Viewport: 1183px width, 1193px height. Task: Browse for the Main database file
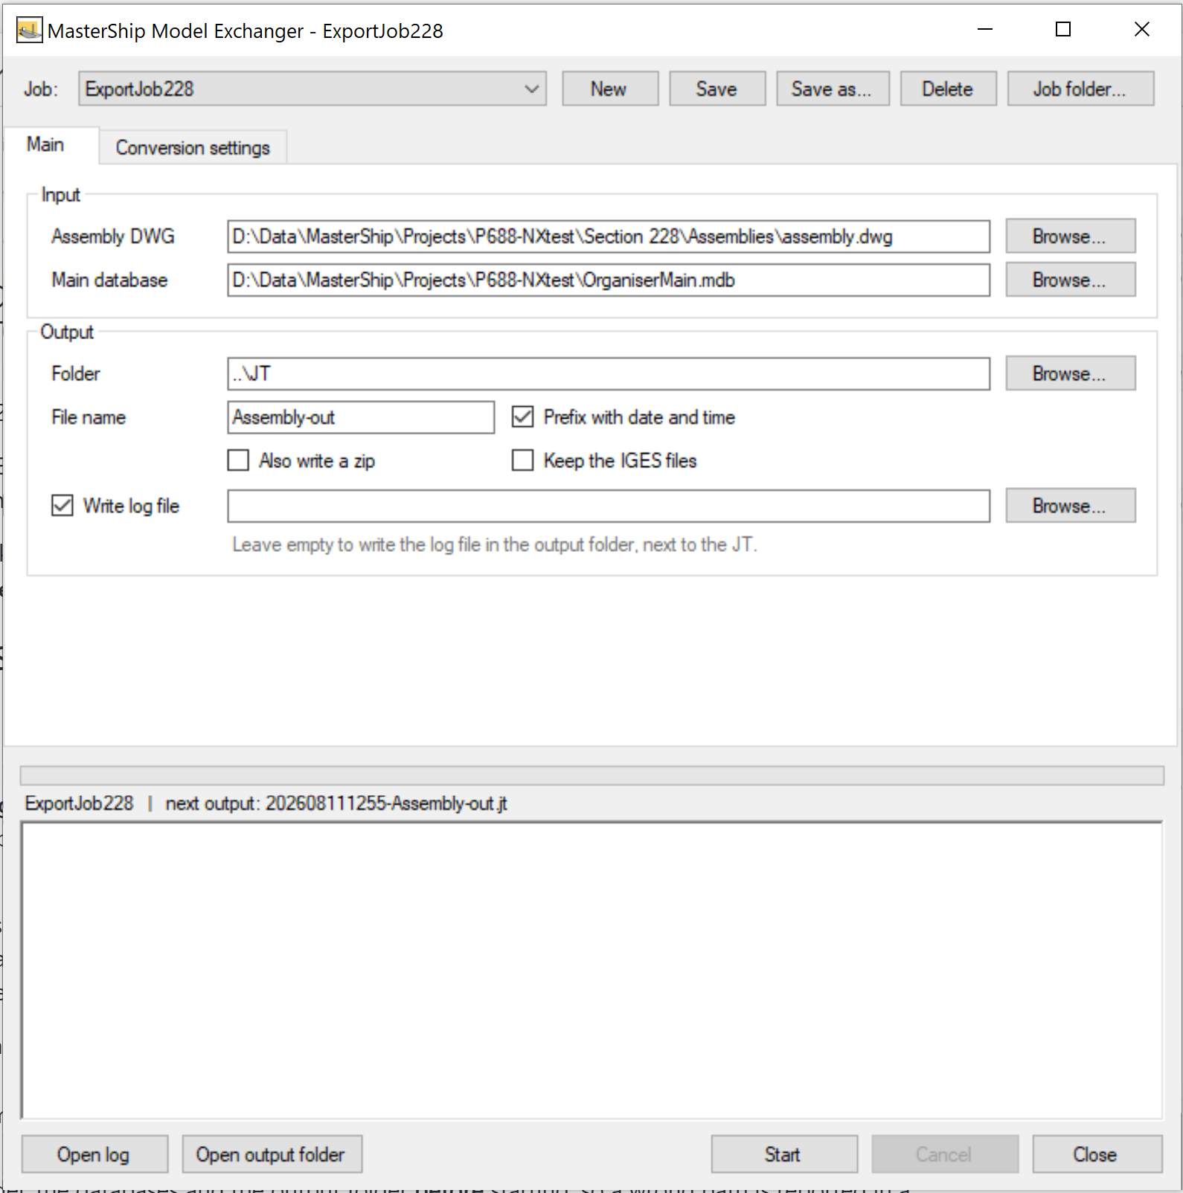[1071, 280]
